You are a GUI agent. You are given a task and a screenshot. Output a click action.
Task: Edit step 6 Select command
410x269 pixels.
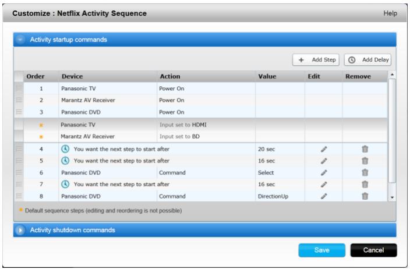(324, 173)
